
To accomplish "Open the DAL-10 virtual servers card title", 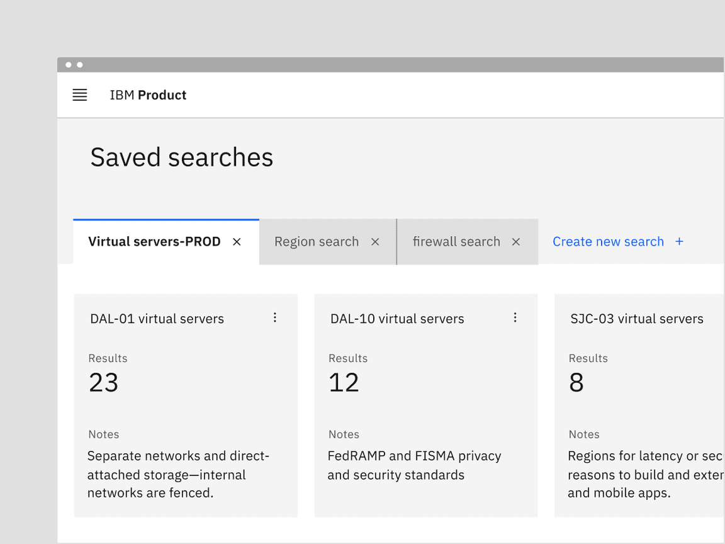I will pos(397,319).
